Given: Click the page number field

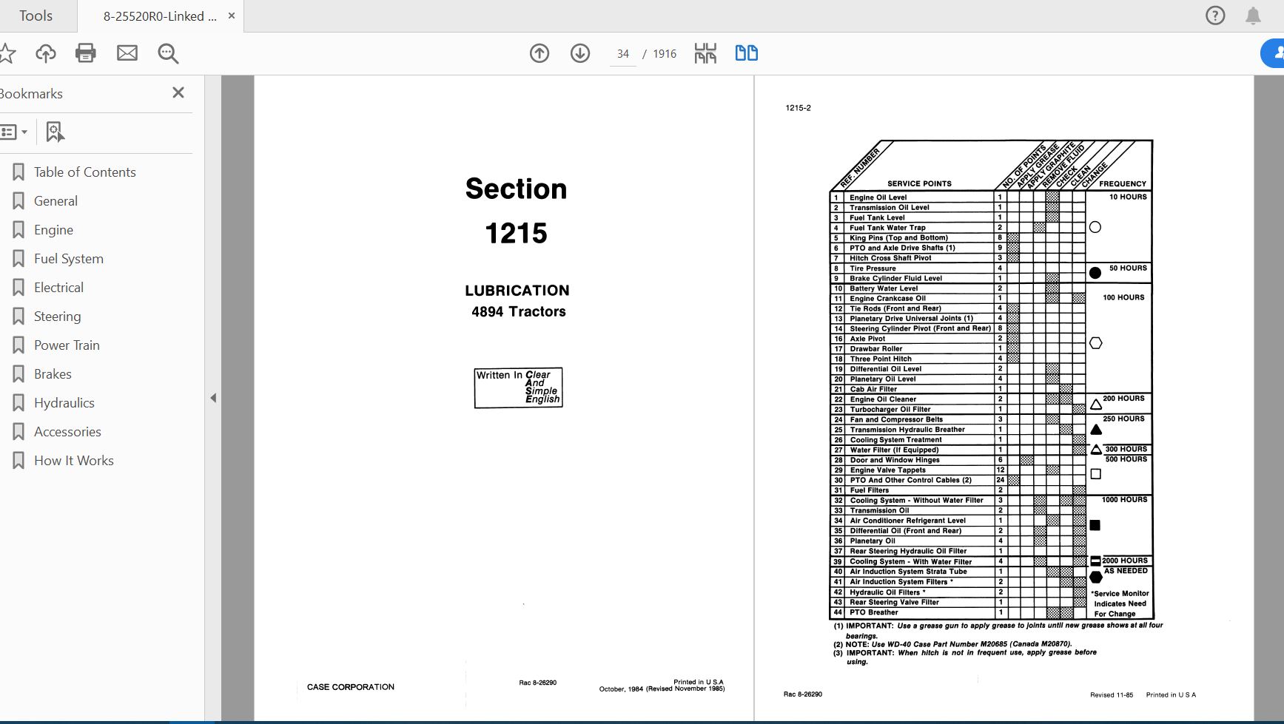Looking at the screenshot, I should (x=622, y=53).
